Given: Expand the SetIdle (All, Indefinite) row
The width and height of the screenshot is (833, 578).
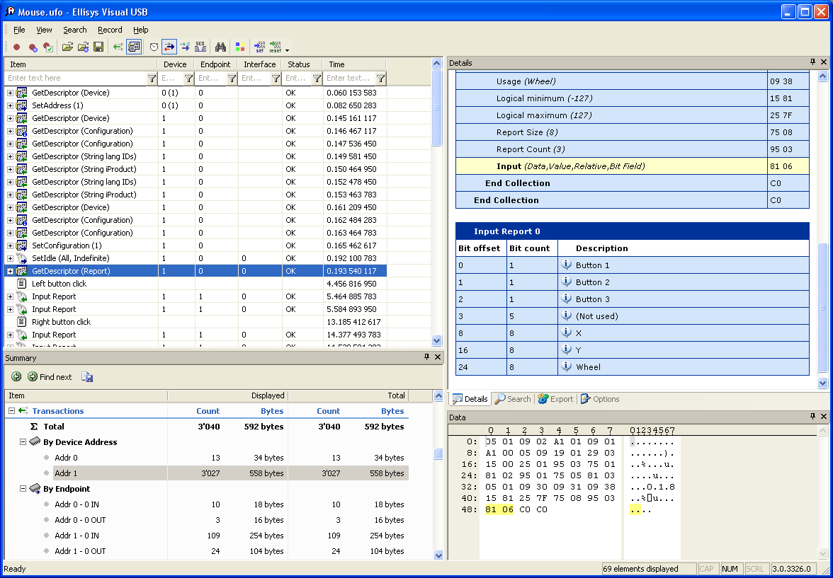Looking at the screenshot, I should (x=10, y=258).
